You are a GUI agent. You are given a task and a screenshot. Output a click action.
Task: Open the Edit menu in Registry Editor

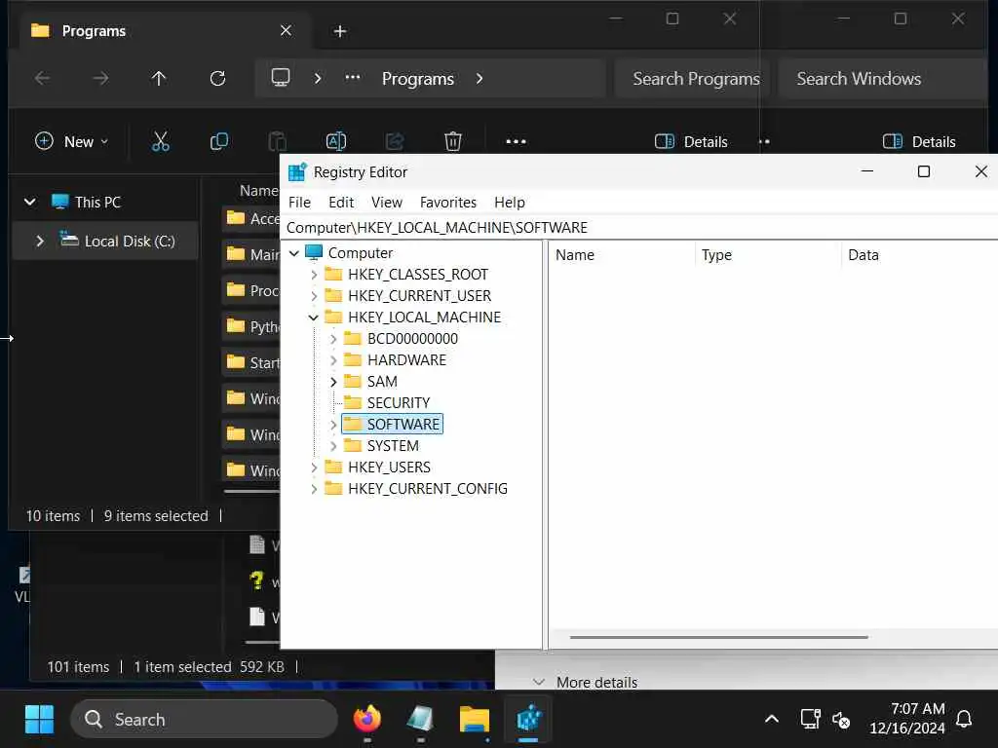(x=341, y=203)
